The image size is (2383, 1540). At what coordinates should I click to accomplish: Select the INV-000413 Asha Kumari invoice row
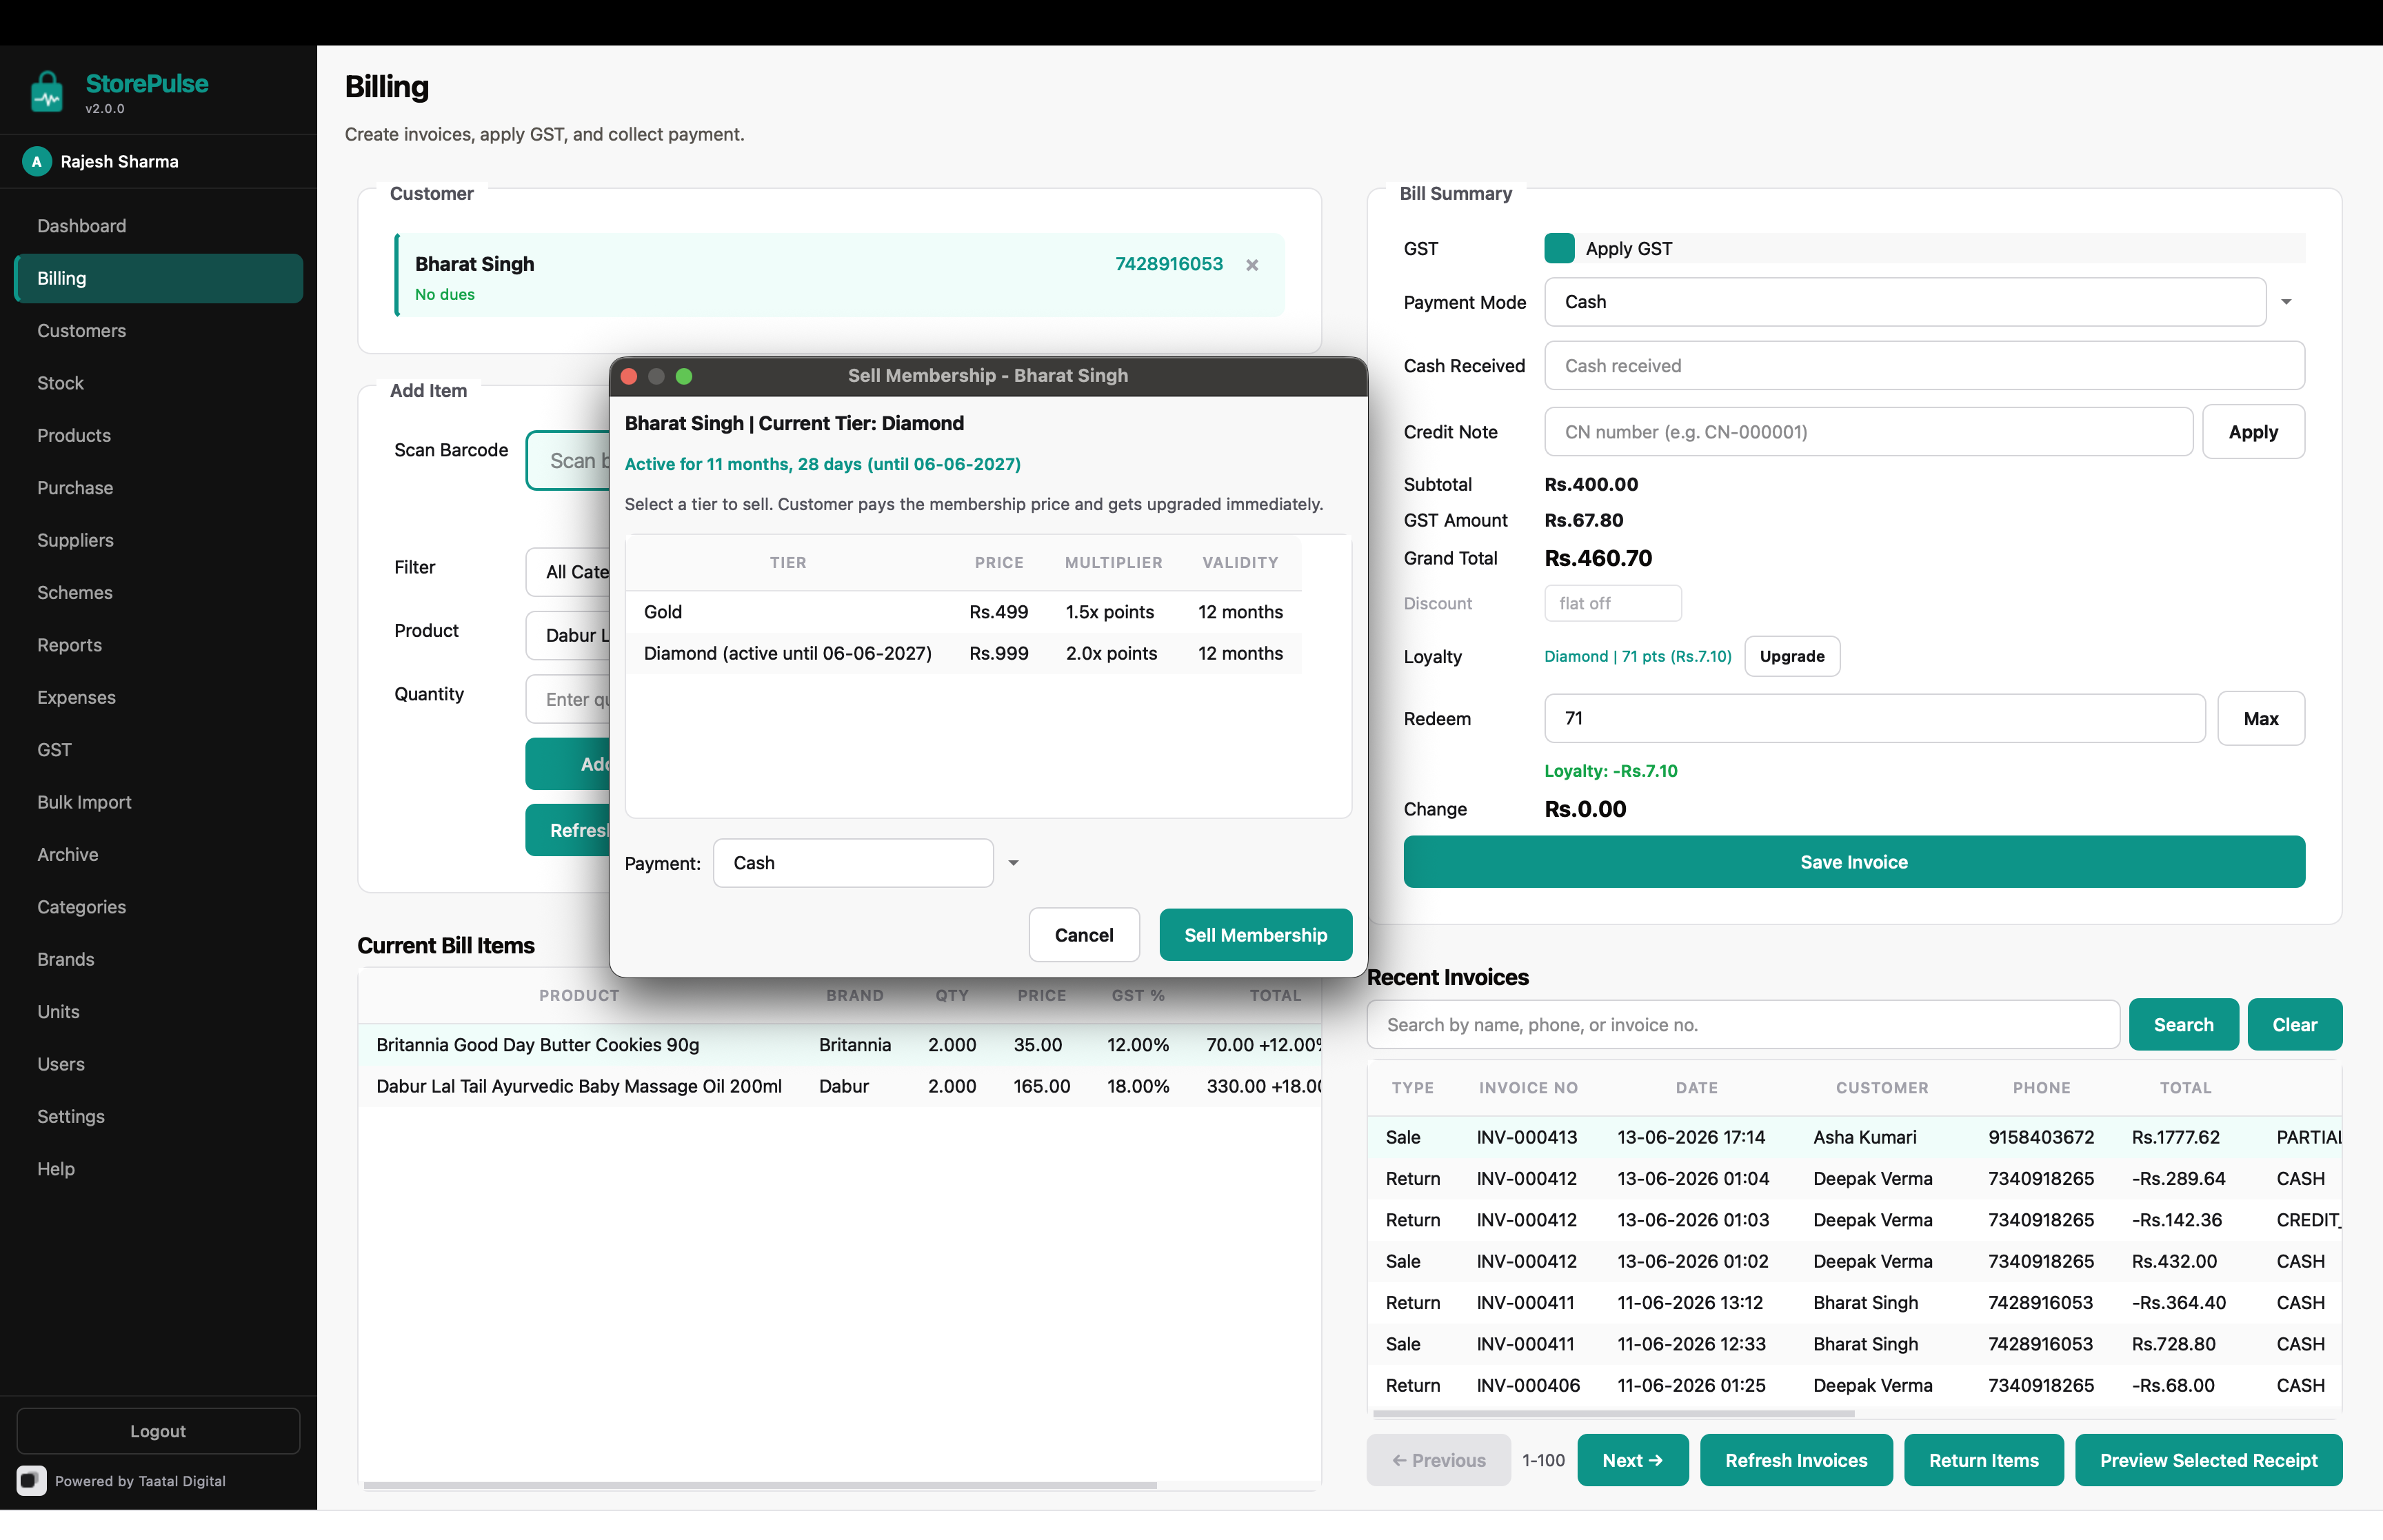click(x=1854, y=1138)
